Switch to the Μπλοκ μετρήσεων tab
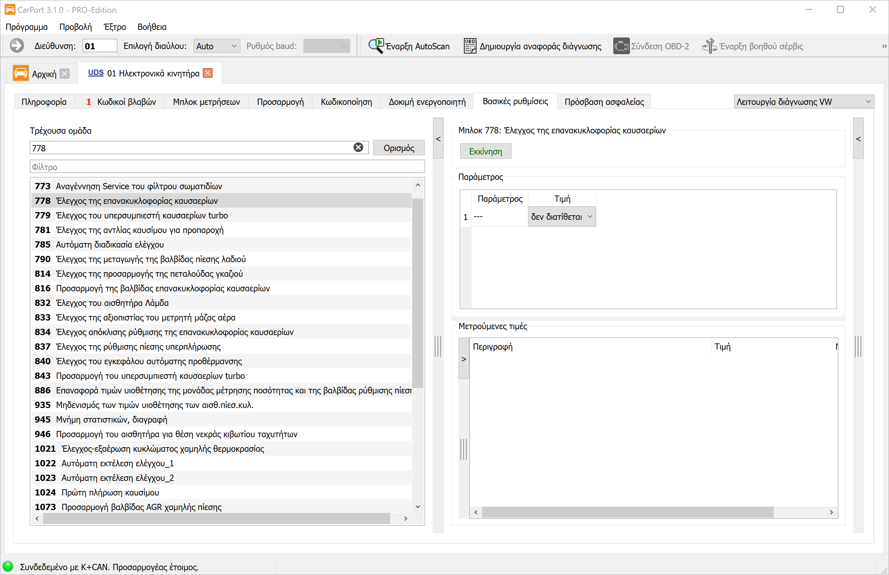Image resolution: width=889 pixels, height=575 pixels. tap(207, 102)
